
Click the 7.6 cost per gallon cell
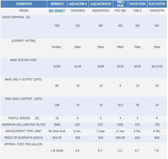(156, 151)
